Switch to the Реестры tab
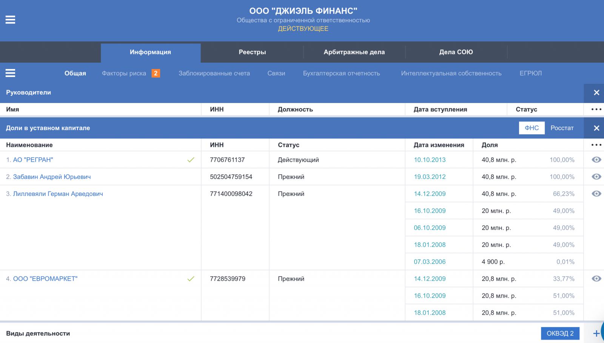Image resolution: width=604 pixels, height=343 pixels. (x=252, y=52)
